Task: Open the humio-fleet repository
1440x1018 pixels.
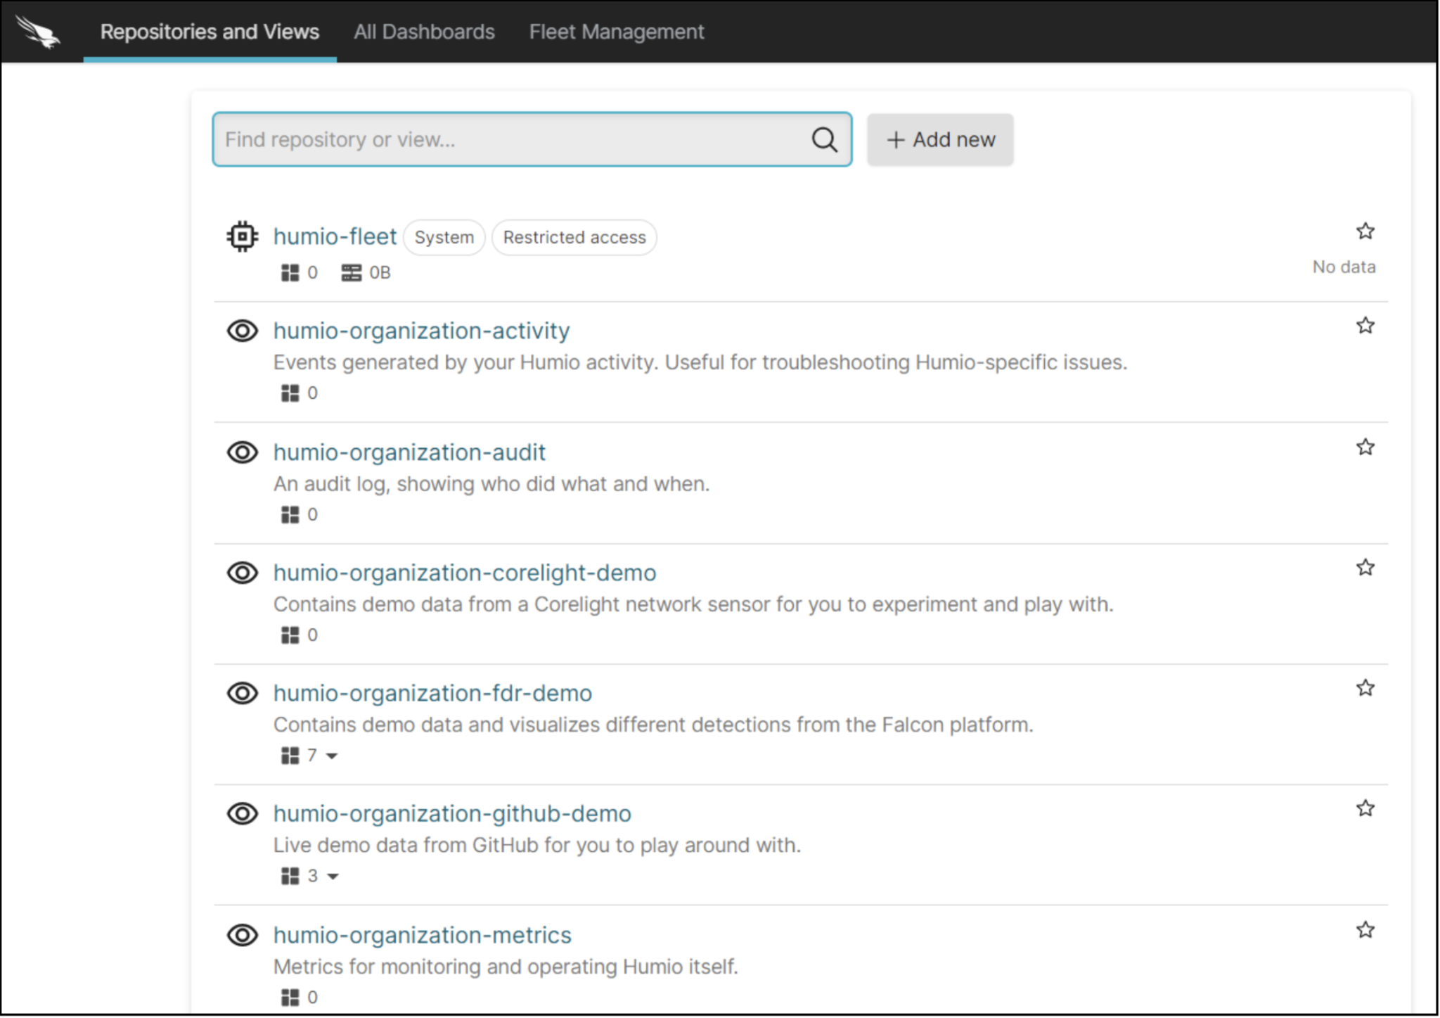Action: pos(335,236)
